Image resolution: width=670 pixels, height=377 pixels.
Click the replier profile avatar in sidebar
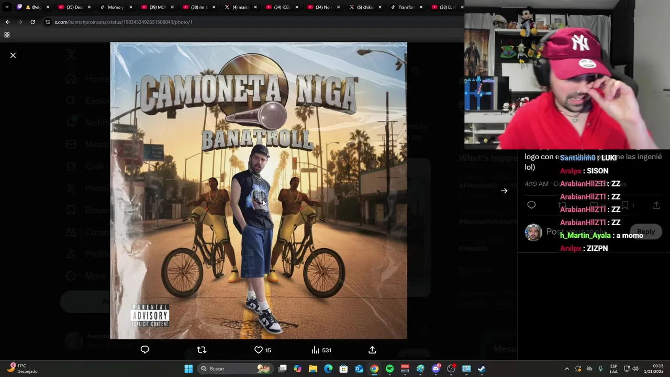(533, 232)
